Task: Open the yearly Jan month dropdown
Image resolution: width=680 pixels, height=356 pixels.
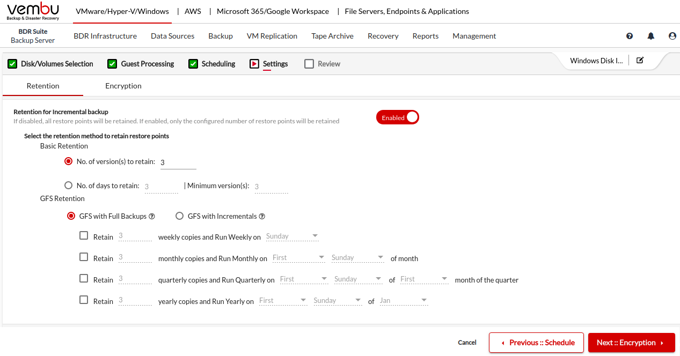Action: point(403,301)
